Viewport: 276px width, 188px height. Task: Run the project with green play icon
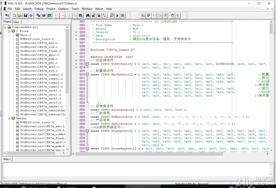click(117, 15)
